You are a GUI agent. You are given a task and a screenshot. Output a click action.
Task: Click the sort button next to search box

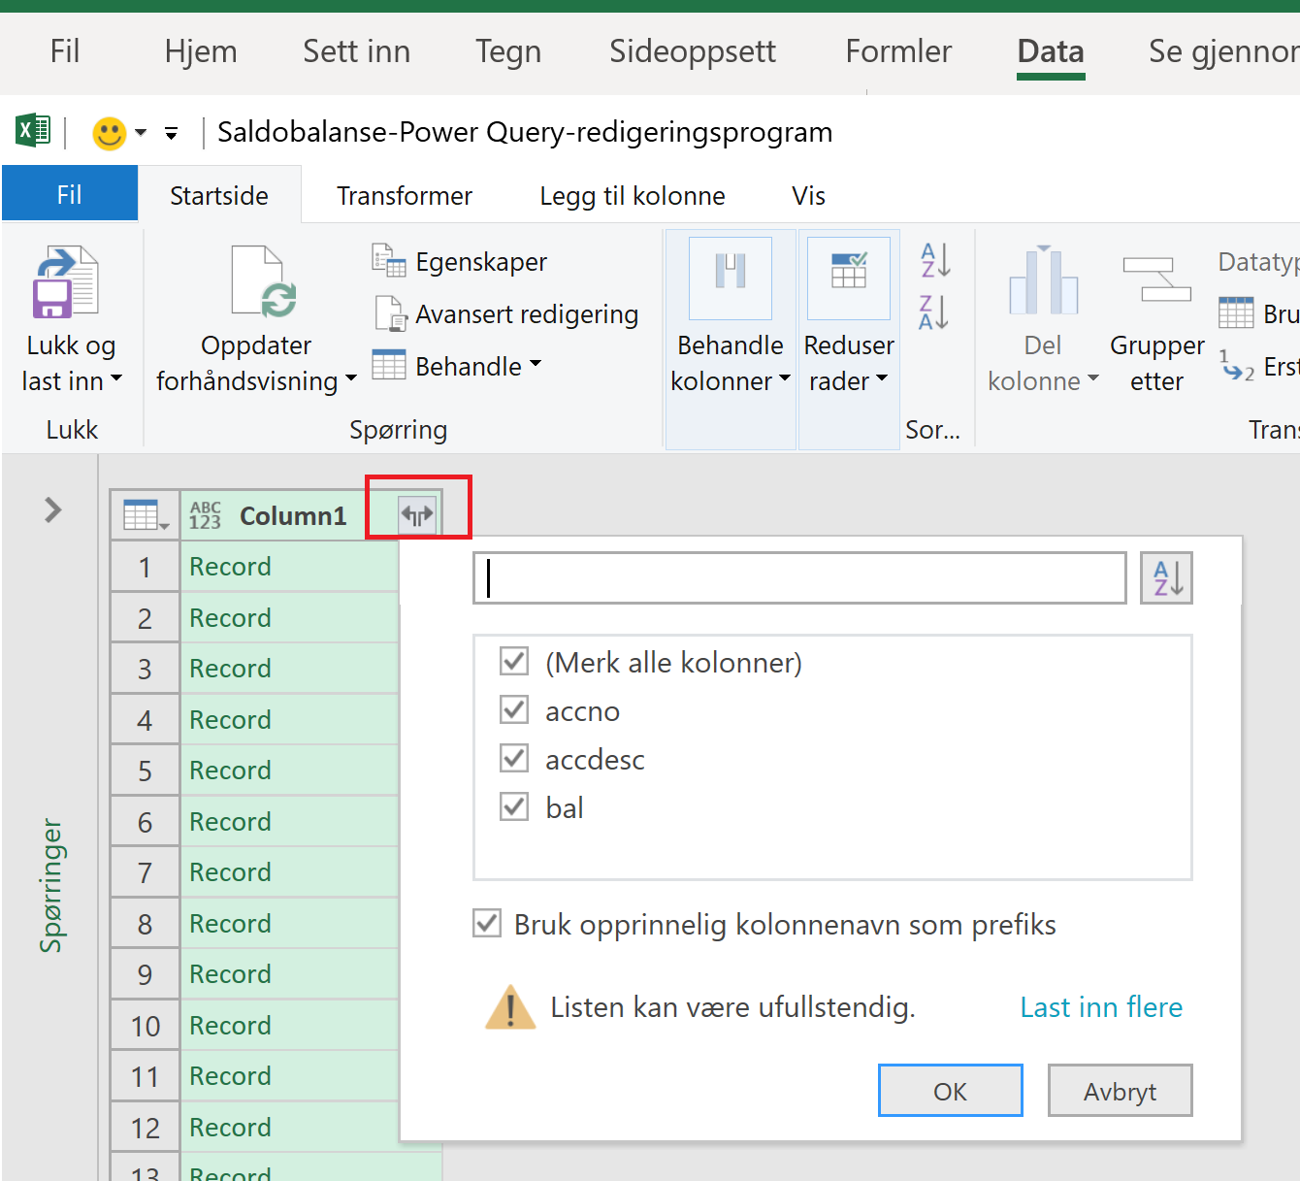[x=1166, y=578]
